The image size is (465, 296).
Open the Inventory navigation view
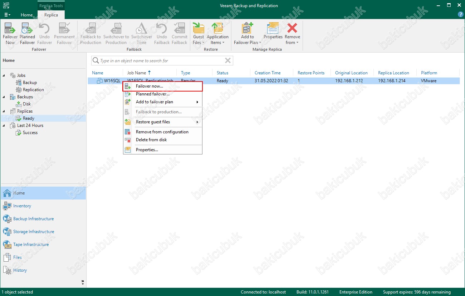pos(43,206)
